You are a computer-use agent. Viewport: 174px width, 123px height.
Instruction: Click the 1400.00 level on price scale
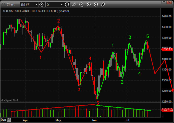166,27
